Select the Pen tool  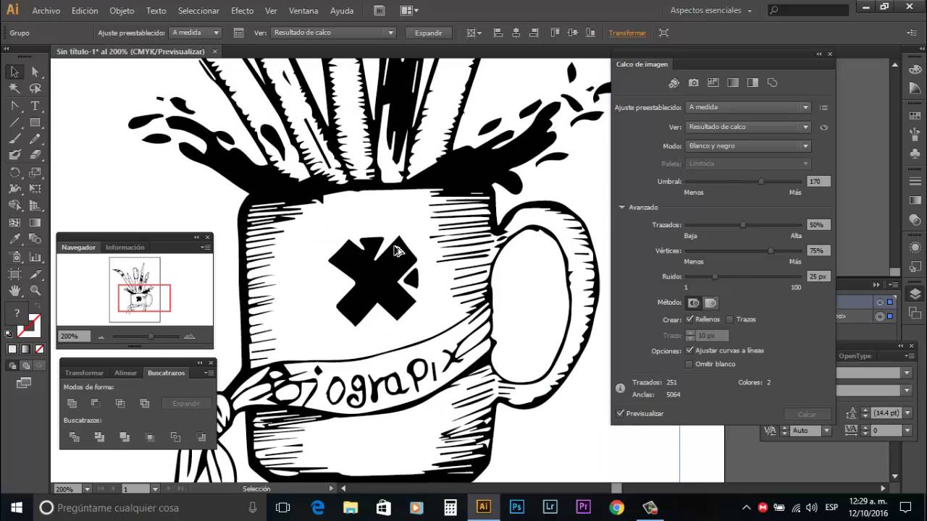pos(14,106)
